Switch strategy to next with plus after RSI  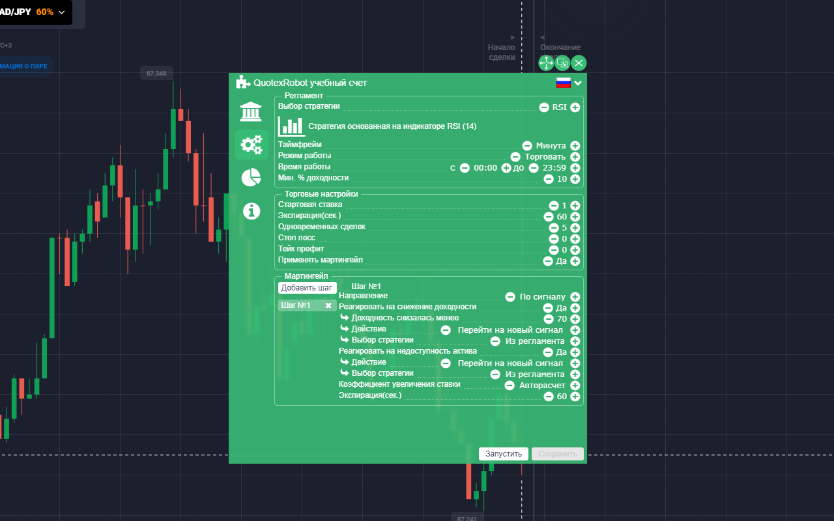tap(575, 107)
